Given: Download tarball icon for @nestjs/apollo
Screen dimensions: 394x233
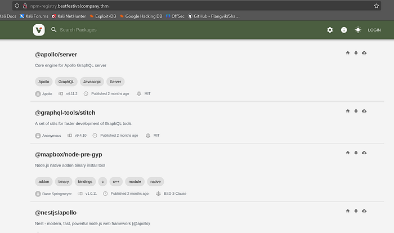Looking at the screenshot, I should (364, 211).
